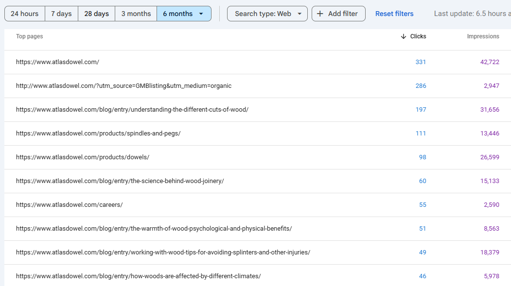
Task: Select the 7 days date range
Action: [62, 14]
